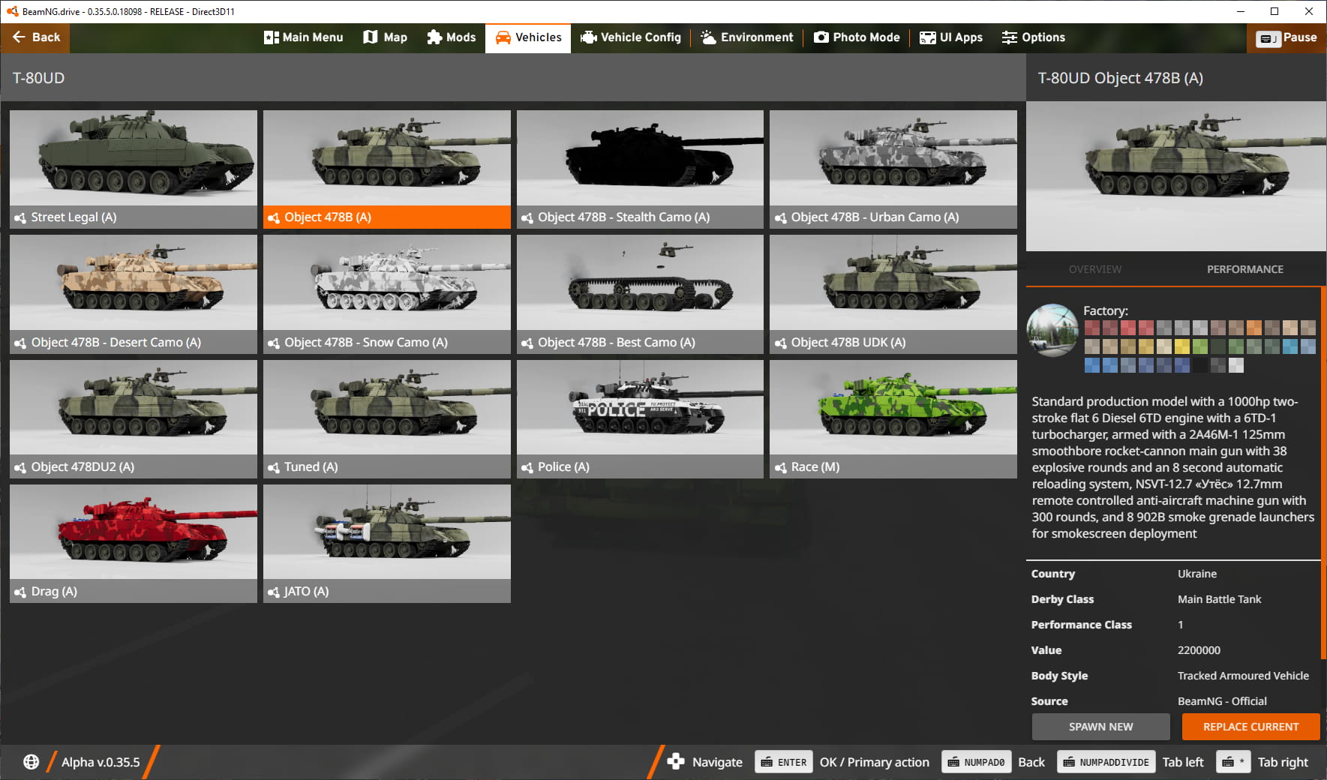Open the Environment settings
Image resolution: width=1327 pixels, height=780 pixels.
(x=746, y=37)
